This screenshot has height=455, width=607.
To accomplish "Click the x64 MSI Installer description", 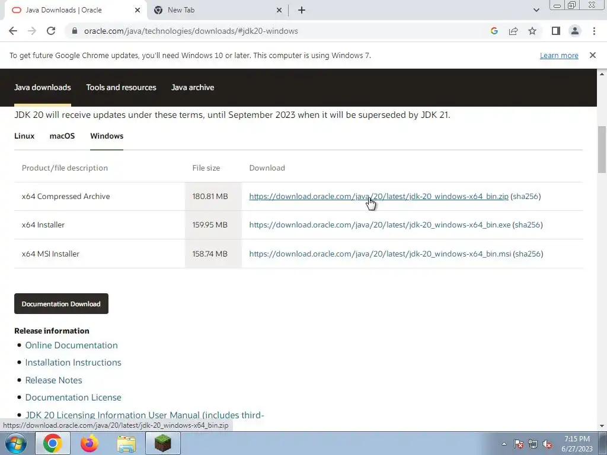I will (50, 254).
